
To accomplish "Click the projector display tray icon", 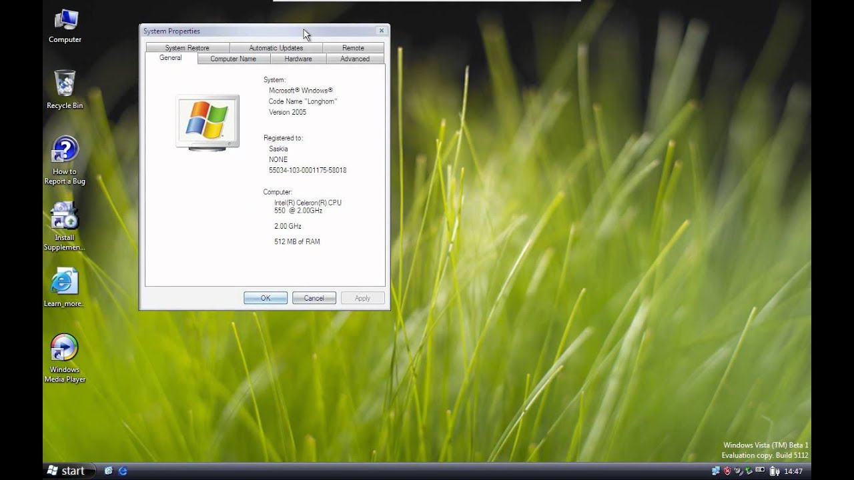I will [x=760, y=469].
